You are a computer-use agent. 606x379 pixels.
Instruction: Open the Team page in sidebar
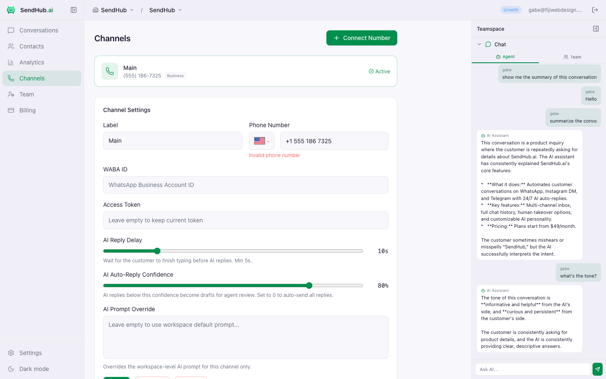[42, 94]
